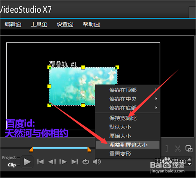This screenshot has width=196, height=178.
Task: Click left-middle yellow resize handle
Action: pos(49,86)
